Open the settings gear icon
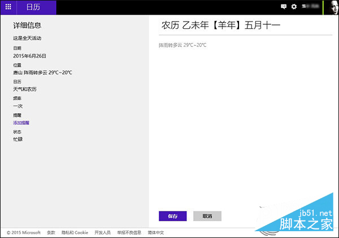The height and width of the screenshot is (238, 339). [x=294, y=7]
